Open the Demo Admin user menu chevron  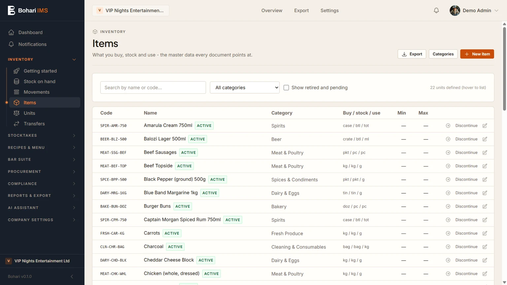point(496,11)
